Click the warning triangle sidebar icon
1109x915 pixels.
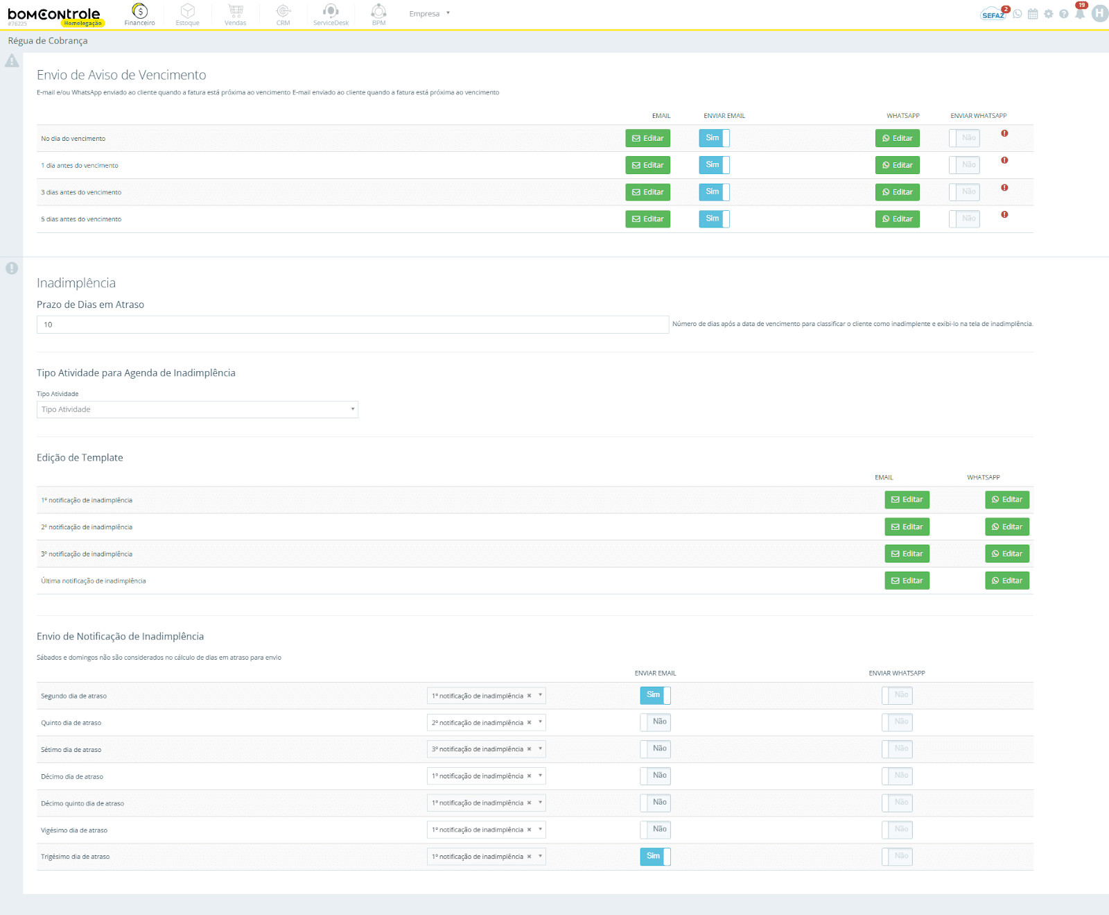click(12, 61)
